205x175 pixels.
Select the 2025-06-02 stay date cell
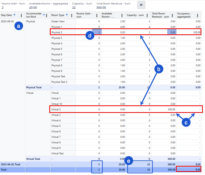pos(7,21)
